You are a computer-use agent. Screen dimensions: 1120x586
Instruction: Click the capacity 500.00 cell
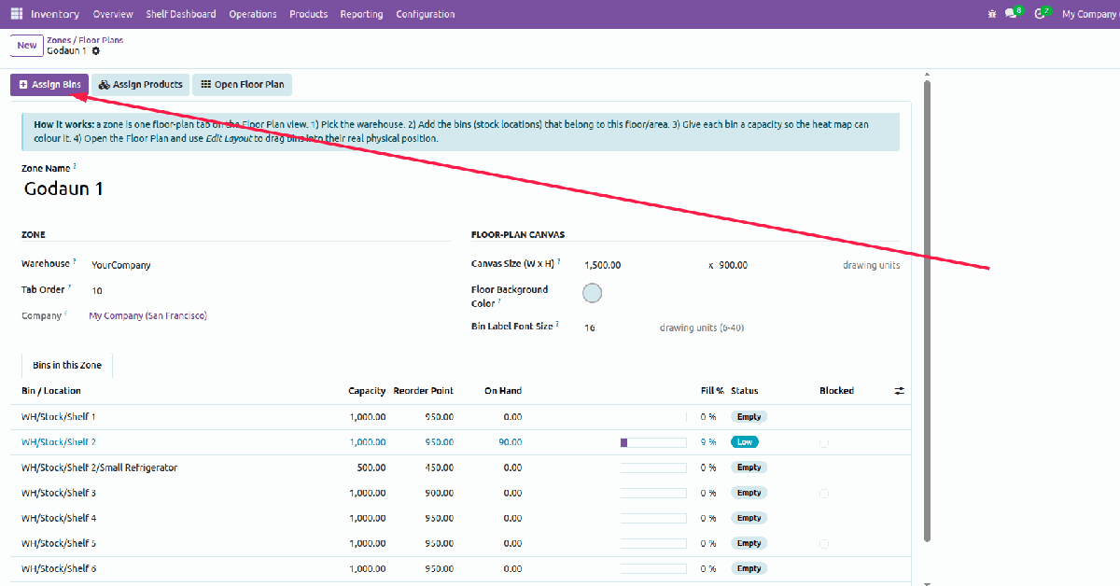371,467
